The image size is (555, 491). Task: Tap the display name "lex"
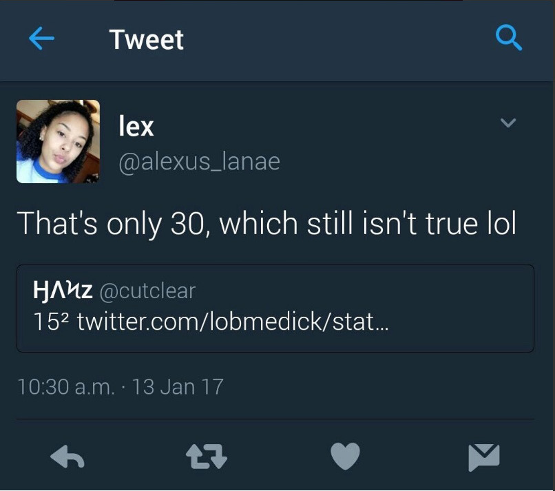pyautogui.click(x=136, y=126)
